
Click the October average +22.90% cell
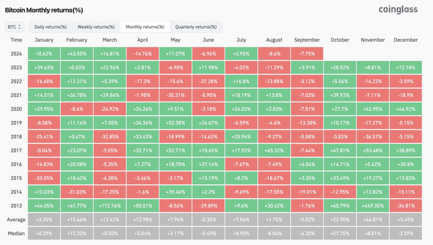pos(340,219)
